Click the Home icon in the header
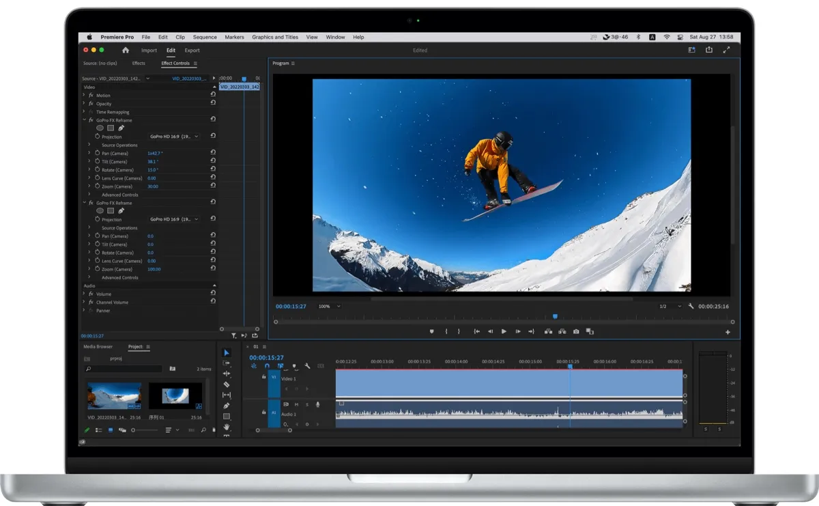The image size is (819, 506). [x=126, y=50]
